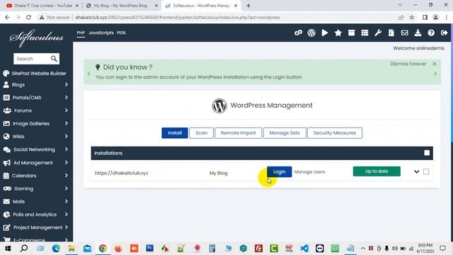Viewport: 453px width, 255px height.
Task: Open SitePad Website Builder
Action: tap(35, 74)
